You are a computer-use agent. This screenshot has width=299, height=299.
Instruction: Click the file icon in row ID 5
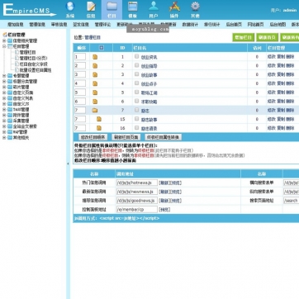tap(95, 93)
